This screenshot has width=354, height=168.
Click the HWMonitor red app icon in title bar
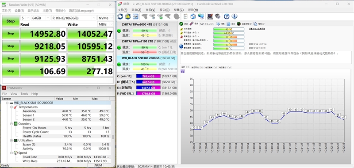tap(4, 88)
